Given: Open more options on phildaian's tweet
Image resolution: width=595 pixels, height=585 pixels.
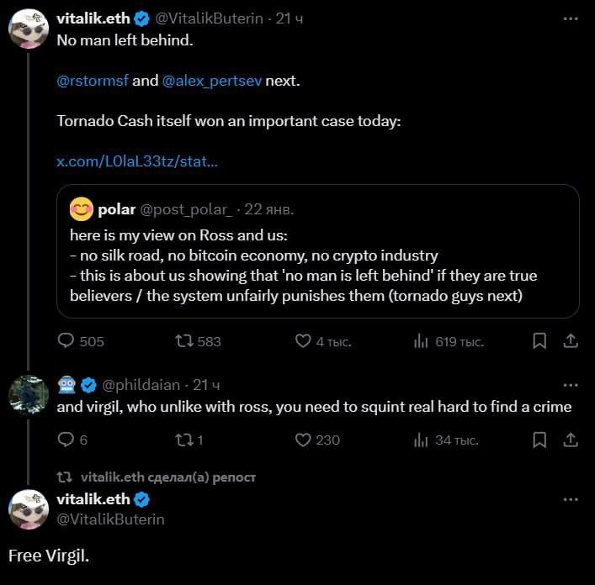Looking at the screenshot, I should click(x=571, y=385).
